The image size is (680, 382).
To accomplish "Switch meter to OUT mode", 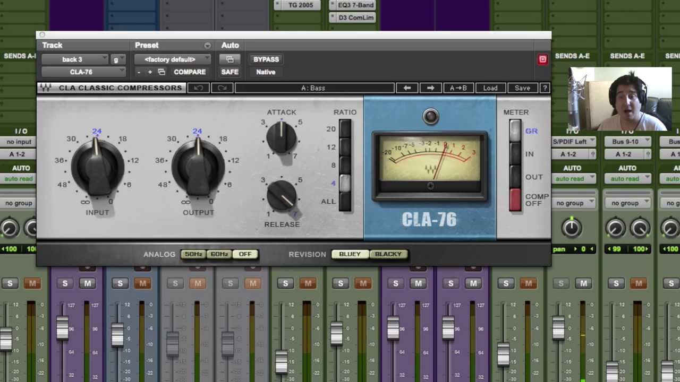I will [515, 177].
